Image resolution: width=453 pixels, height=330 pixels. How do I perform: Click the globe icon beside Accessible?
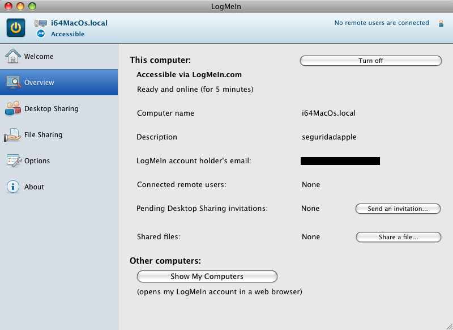(x=40, y=33)
